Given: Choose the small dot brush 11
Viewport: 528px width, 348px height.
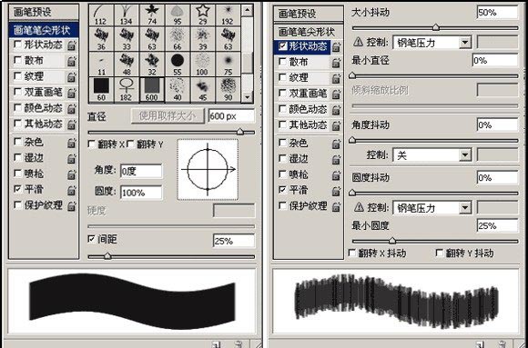Looking at the screenshot, I should [101, 65].
